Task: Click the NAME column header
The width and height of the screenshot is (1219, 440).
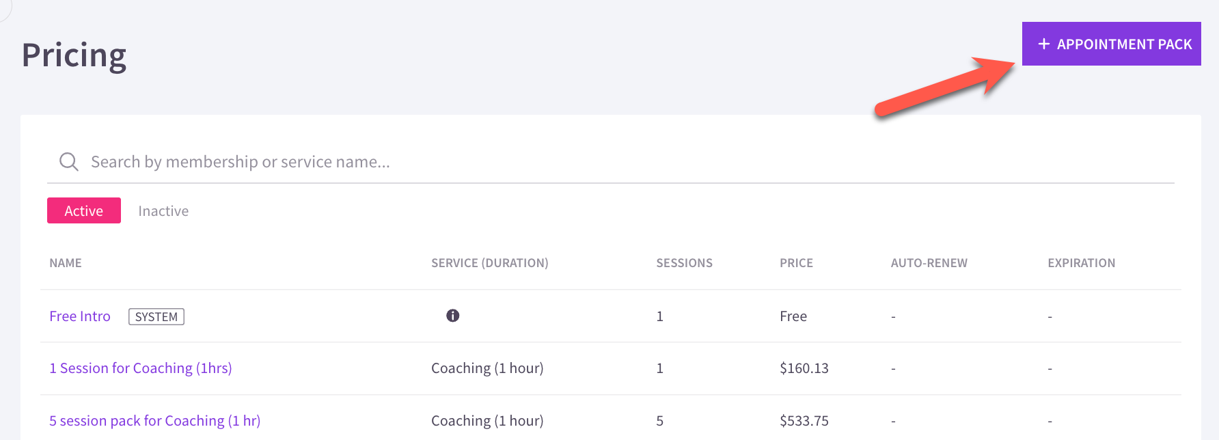Action: [x=66, y=263]
